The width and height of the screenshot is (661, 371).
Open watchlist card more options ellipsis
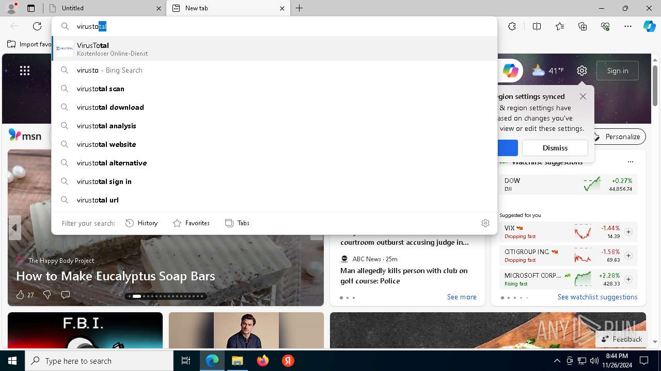(x=630, y=162)
